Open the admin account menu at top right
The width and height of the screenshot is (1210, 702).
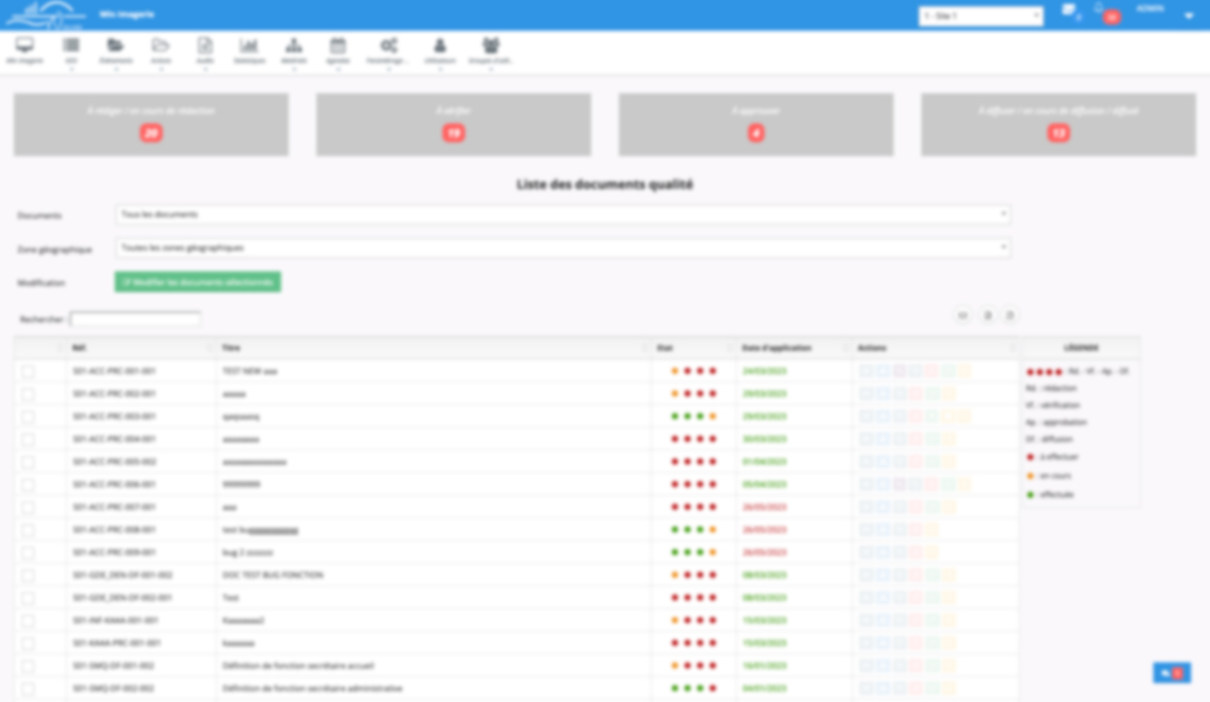click(x=1151, y=9)
